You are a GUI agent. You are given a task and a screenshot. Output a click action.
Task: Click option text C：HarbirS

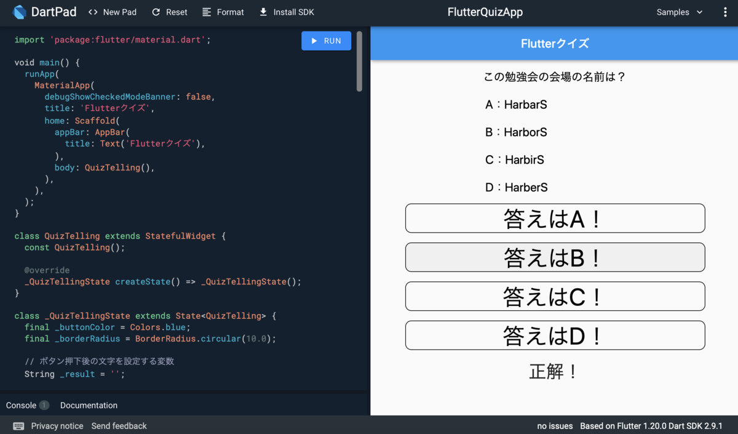point(515,160)
